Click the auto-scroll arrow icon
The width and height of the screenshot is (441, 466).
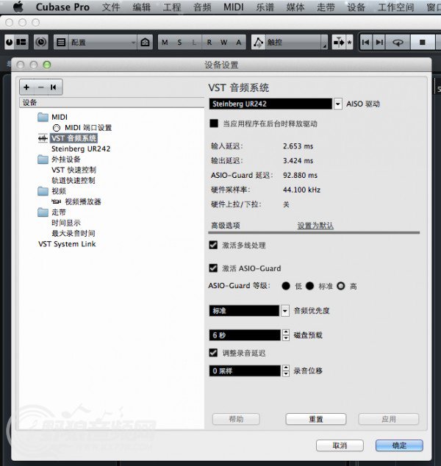[x=339, y=42]
